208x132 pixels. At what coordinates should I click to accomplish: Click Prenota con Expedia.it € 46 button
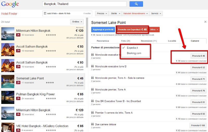(x=132, y=29)
